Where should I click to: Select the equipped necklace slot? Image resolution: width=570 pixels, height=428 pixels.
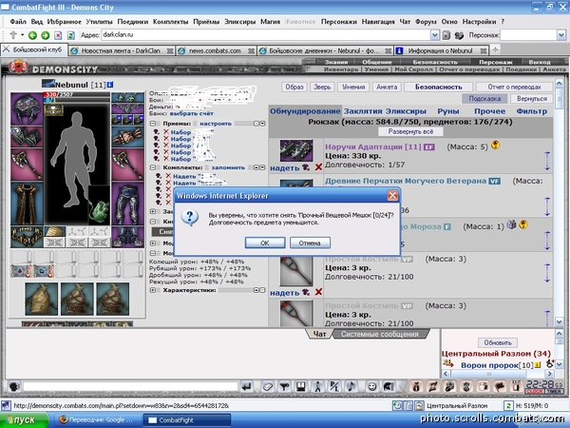point(127,108)
